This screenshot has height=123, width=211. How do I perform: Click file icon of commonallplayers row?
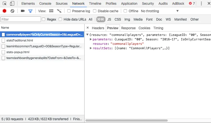point(3,35)
